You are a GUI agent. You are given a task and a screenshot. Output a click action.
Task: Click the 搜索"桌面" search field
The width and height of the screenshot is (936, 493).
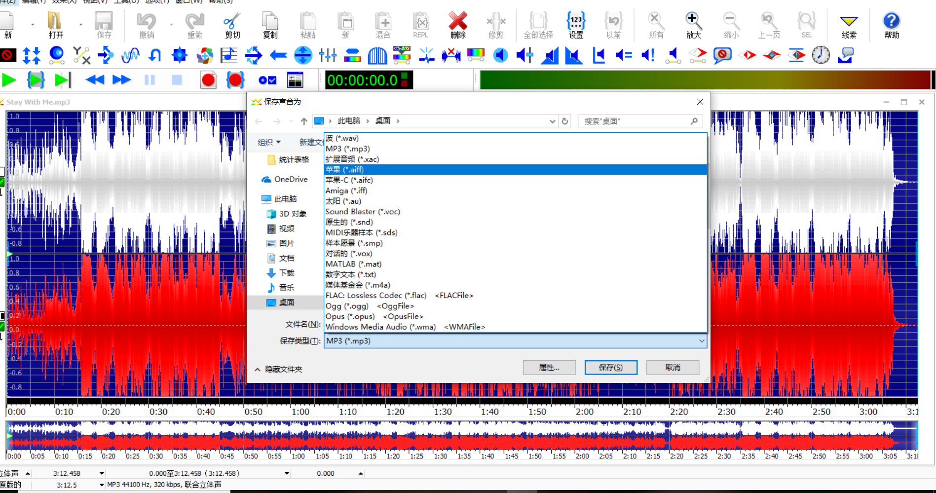636,121
